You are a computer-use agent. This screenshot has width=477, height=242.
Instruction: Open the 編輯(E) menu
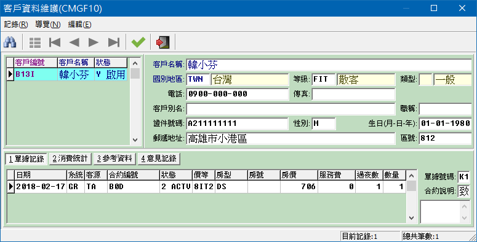[79, 25]
